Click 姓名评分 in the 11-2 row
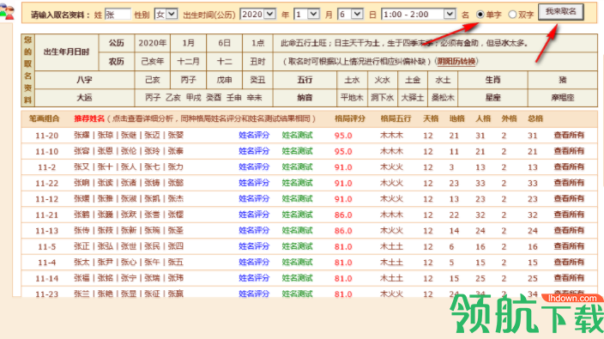The image size is (604, 339). [x=254, y=166]
